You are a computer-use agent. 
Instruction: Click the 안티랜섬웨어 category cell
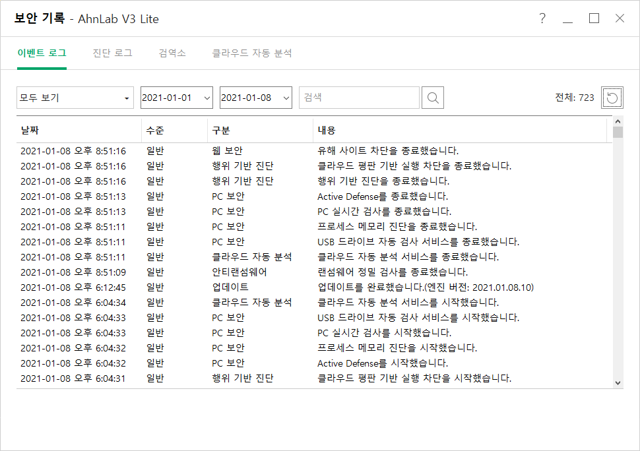coord(240,272)
